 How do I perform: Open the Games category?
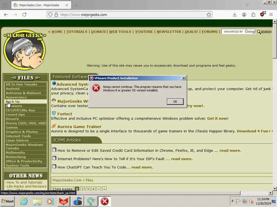click(26, 127)
